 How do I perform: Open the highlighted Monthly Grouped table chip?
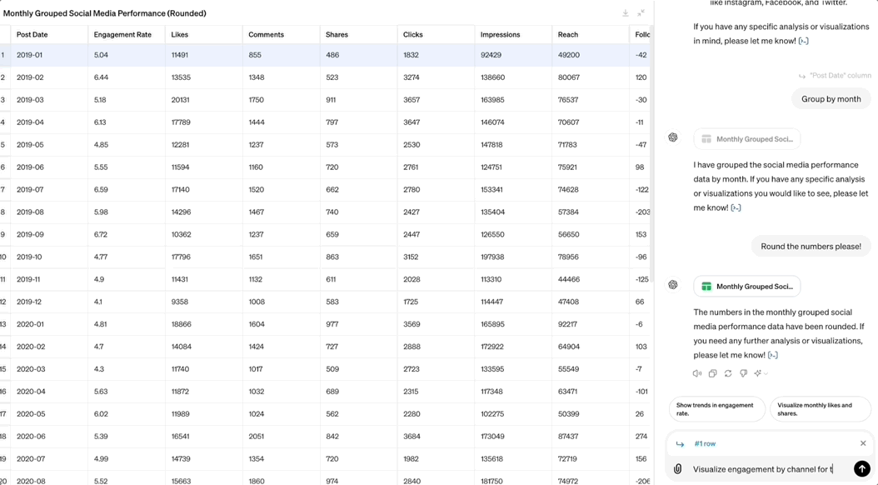pyautogui.click(x=747, y=287)
